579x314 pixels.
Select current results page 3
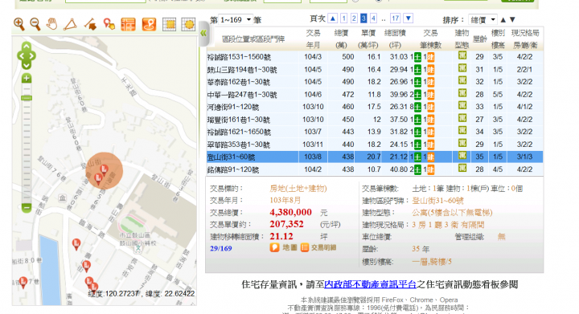[x=363, y=18]
